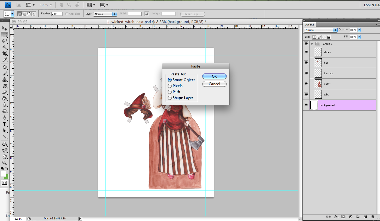Select the Move tool

5,28
